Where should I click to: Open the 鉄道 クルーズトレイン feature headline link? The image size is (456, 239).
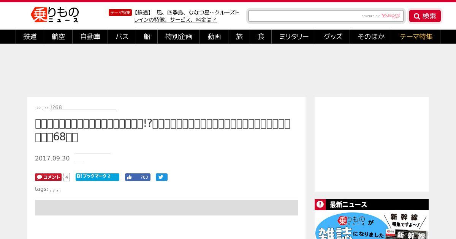pyautogui.click(x=187, y=16)
